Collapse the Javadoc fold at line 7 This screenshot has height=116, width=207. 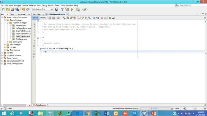(38, 38)
